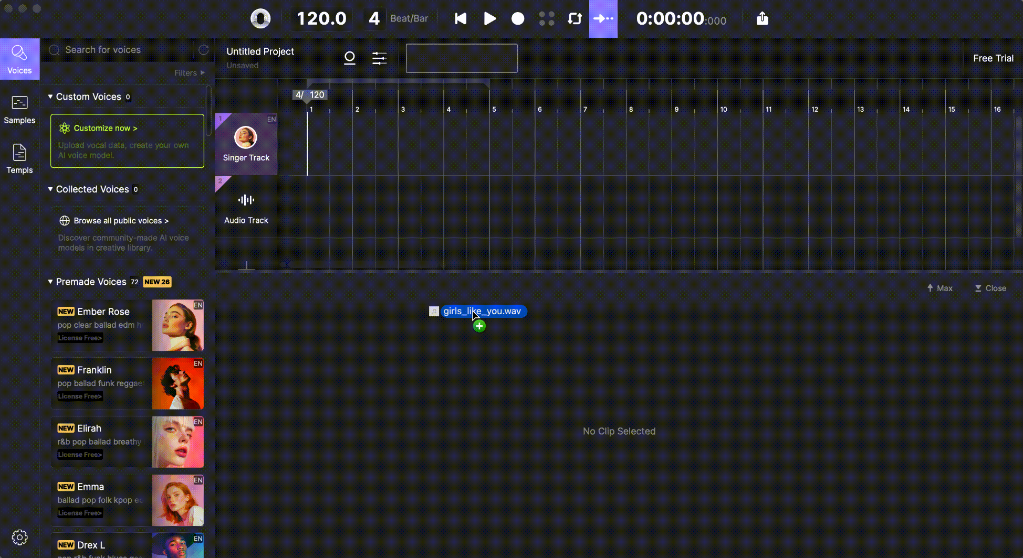1023x558 pixels.
Task: Click the Customize now link
Action: pyautogui.click(x=106, y=128)
